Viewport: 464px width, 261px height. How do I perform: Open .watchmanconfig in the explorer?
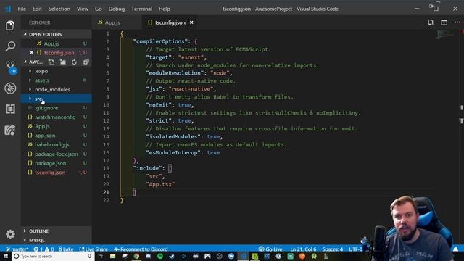(x=57, y=117)
